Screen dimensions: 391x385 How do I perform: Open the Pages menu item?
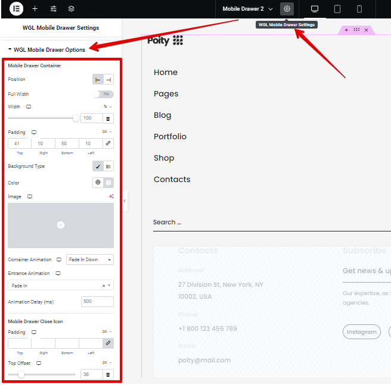click(x=166, y=93)
